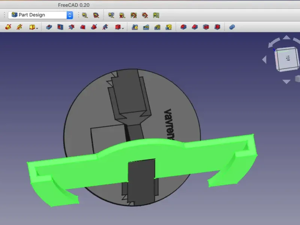Create an additive primitive with yellow cube icon
This screenshot has width=300, height=225.
pos(32,27)
